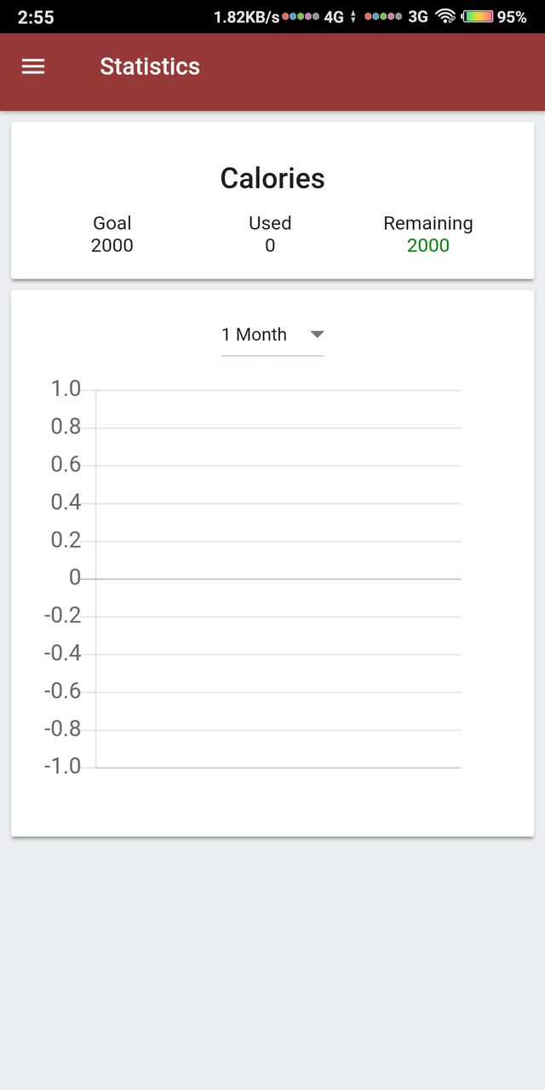Click the Remaining label
Screen dimensions: 545x1090
click(x=428, y=224)
